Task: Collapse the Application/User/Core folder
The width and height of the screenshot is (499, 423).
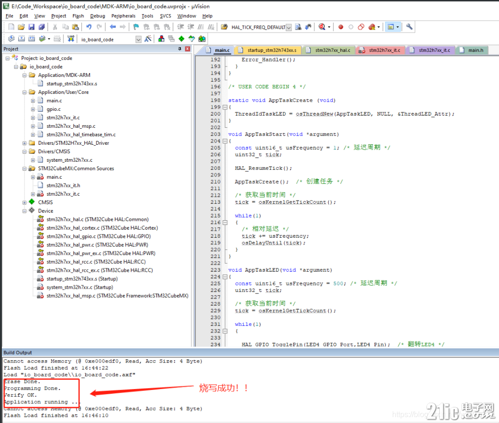Action: pyautogui.click(x=24, y=92)
